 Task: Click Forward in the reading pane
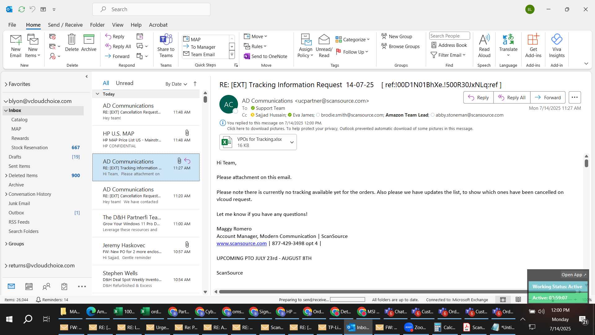pyautogui.click(x=548, y=97)
